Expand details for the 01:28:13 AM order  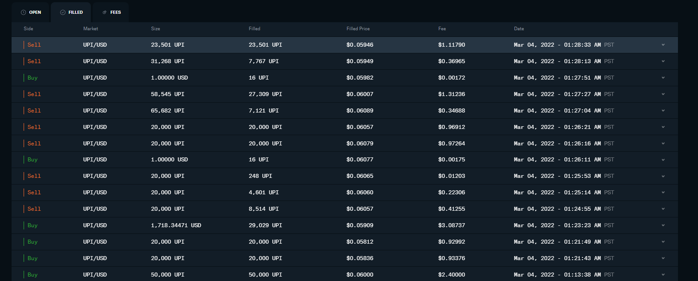663,61
